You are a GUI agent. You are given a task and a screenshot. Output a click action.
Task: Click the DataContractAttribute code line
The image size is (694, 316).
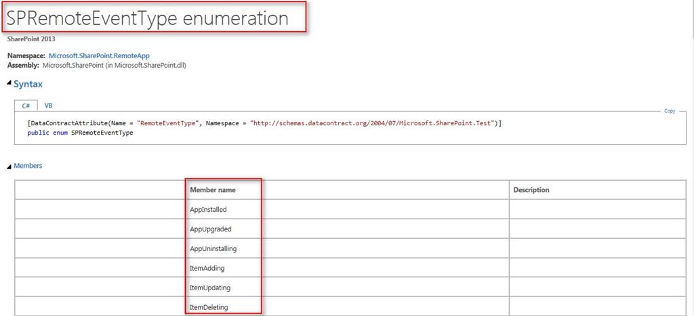264,123
